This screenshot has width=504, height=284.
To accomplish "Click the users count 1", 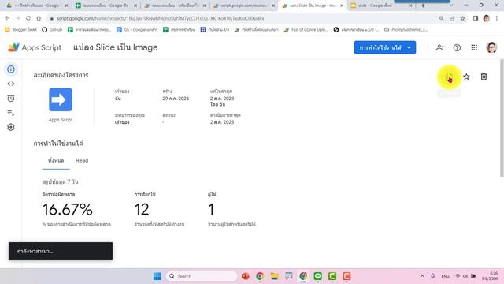I will (211, 209).
